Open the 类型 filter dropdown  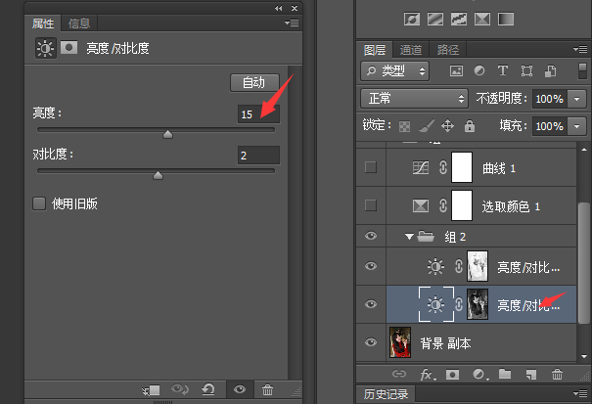coord(395,70)
